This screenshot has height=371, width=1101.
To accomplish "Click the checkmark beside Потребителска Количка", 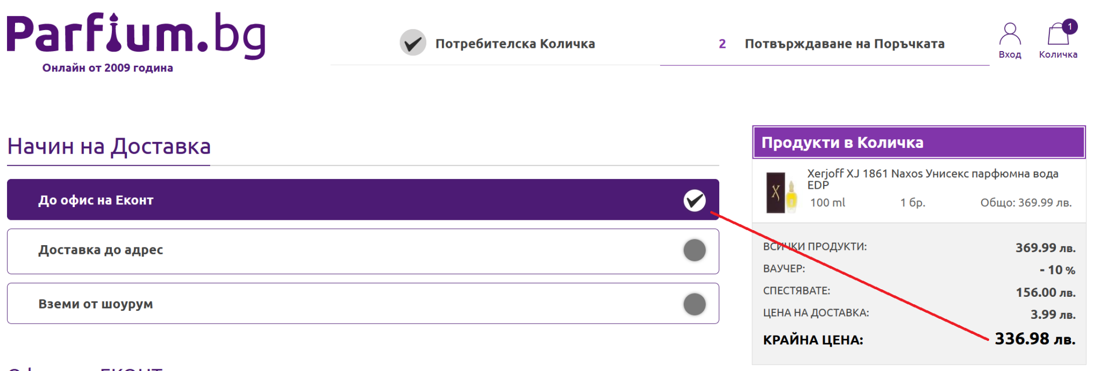I will pos(413,43).
